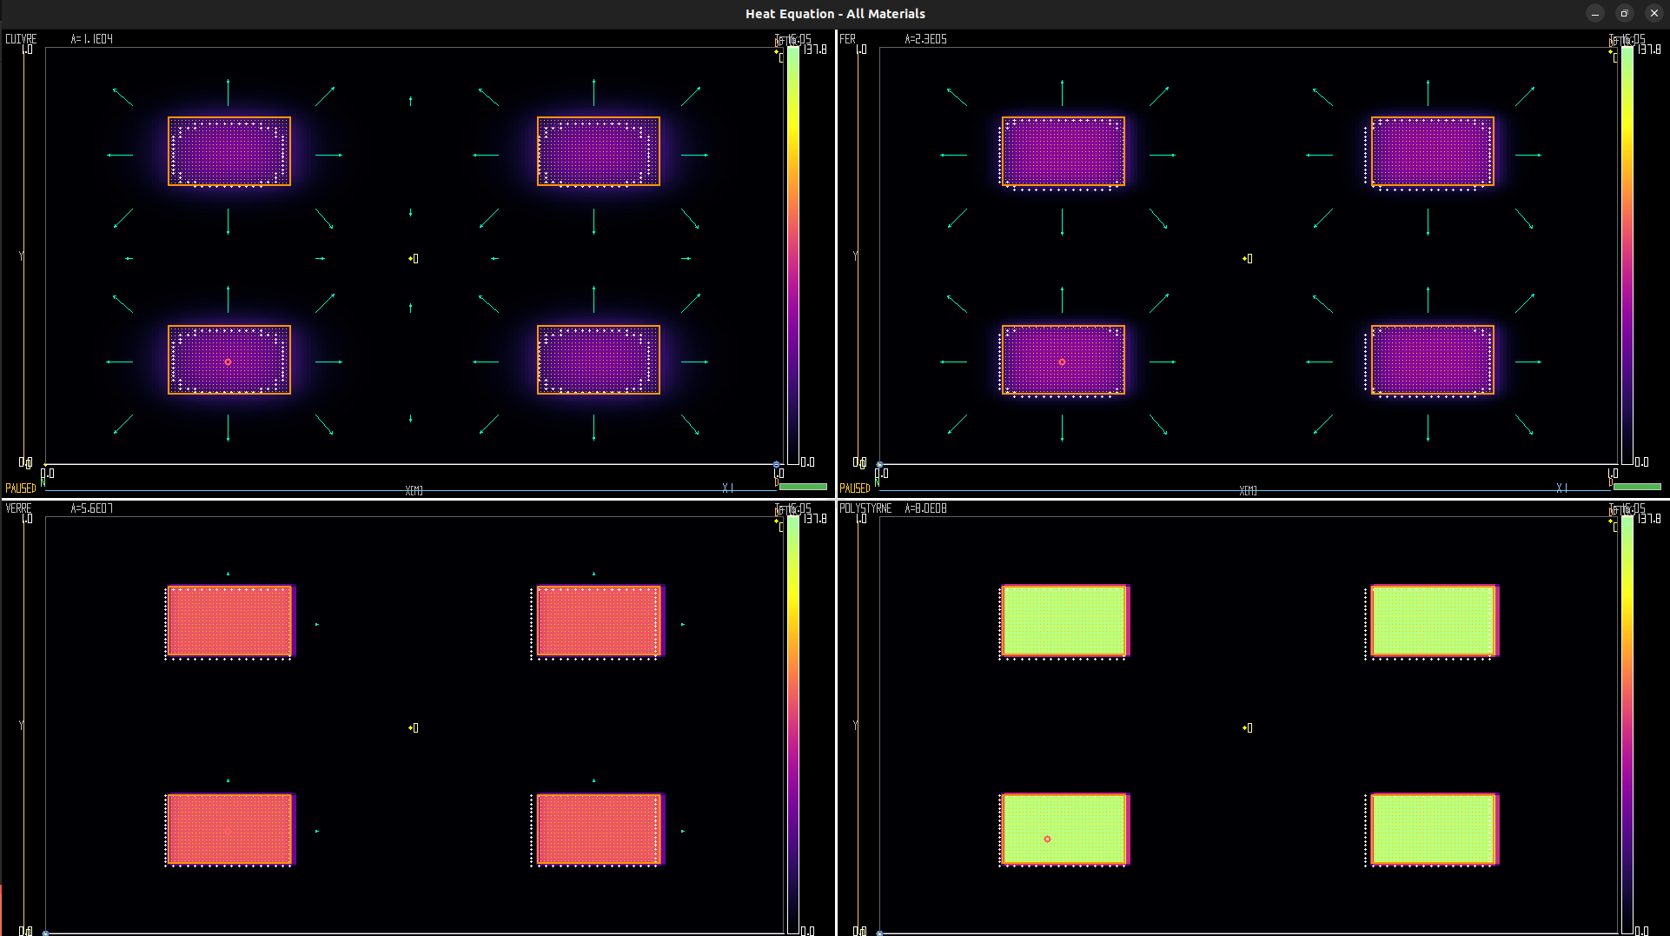Viewport: 1670px width, 936px height.
Task: Click the green progress bar under the Cuivre panel
Action: pos(803,488)
